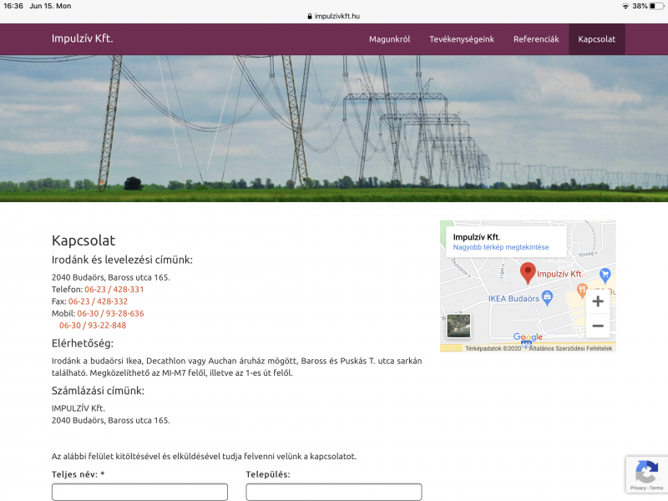The image size is (668, 501).
Task: Tap the mobile number 06-30 / 93-28-636
Action: (x=110, y=313)
